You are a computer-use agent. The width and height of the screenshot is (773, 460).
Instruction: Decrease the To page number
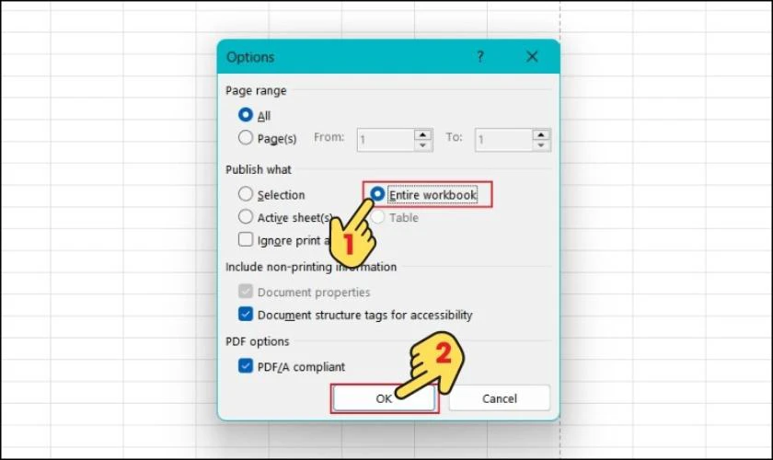click(541, 145)
